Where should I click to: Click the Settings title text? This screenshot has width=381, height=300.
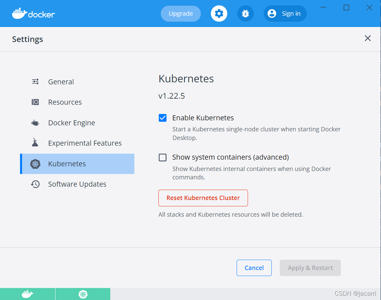pos(27,39)
